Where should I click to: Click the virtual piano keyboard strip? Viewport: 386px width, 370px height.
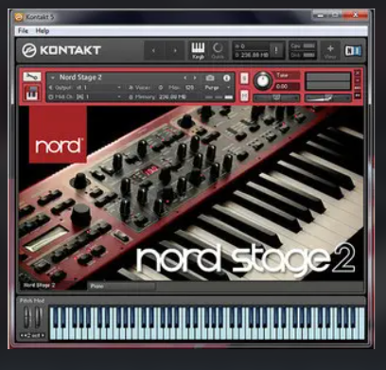coord(207,324)
